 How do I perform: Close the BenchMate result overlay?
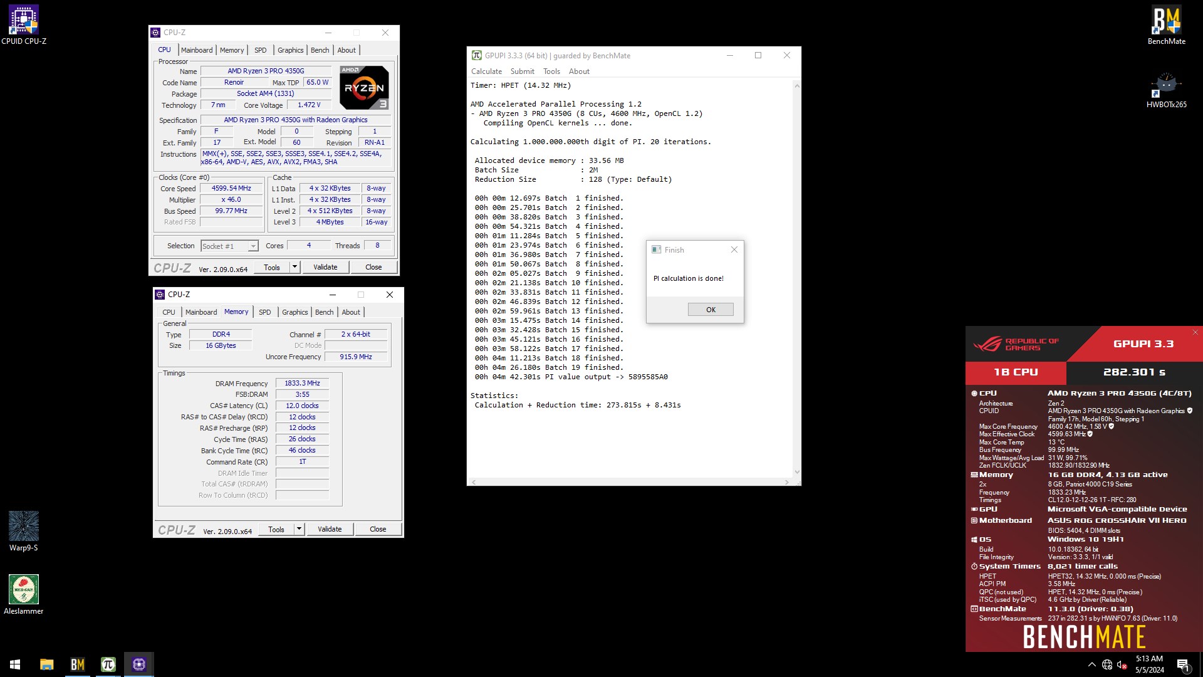(1195, 332)
